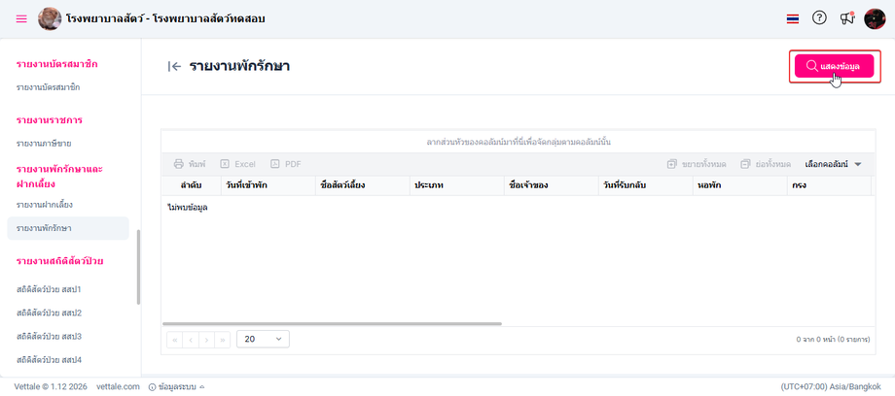Select รายงานฝากเลี้ยง in the sidebar
The image size is (895, 396).
[x=45, y=204]
